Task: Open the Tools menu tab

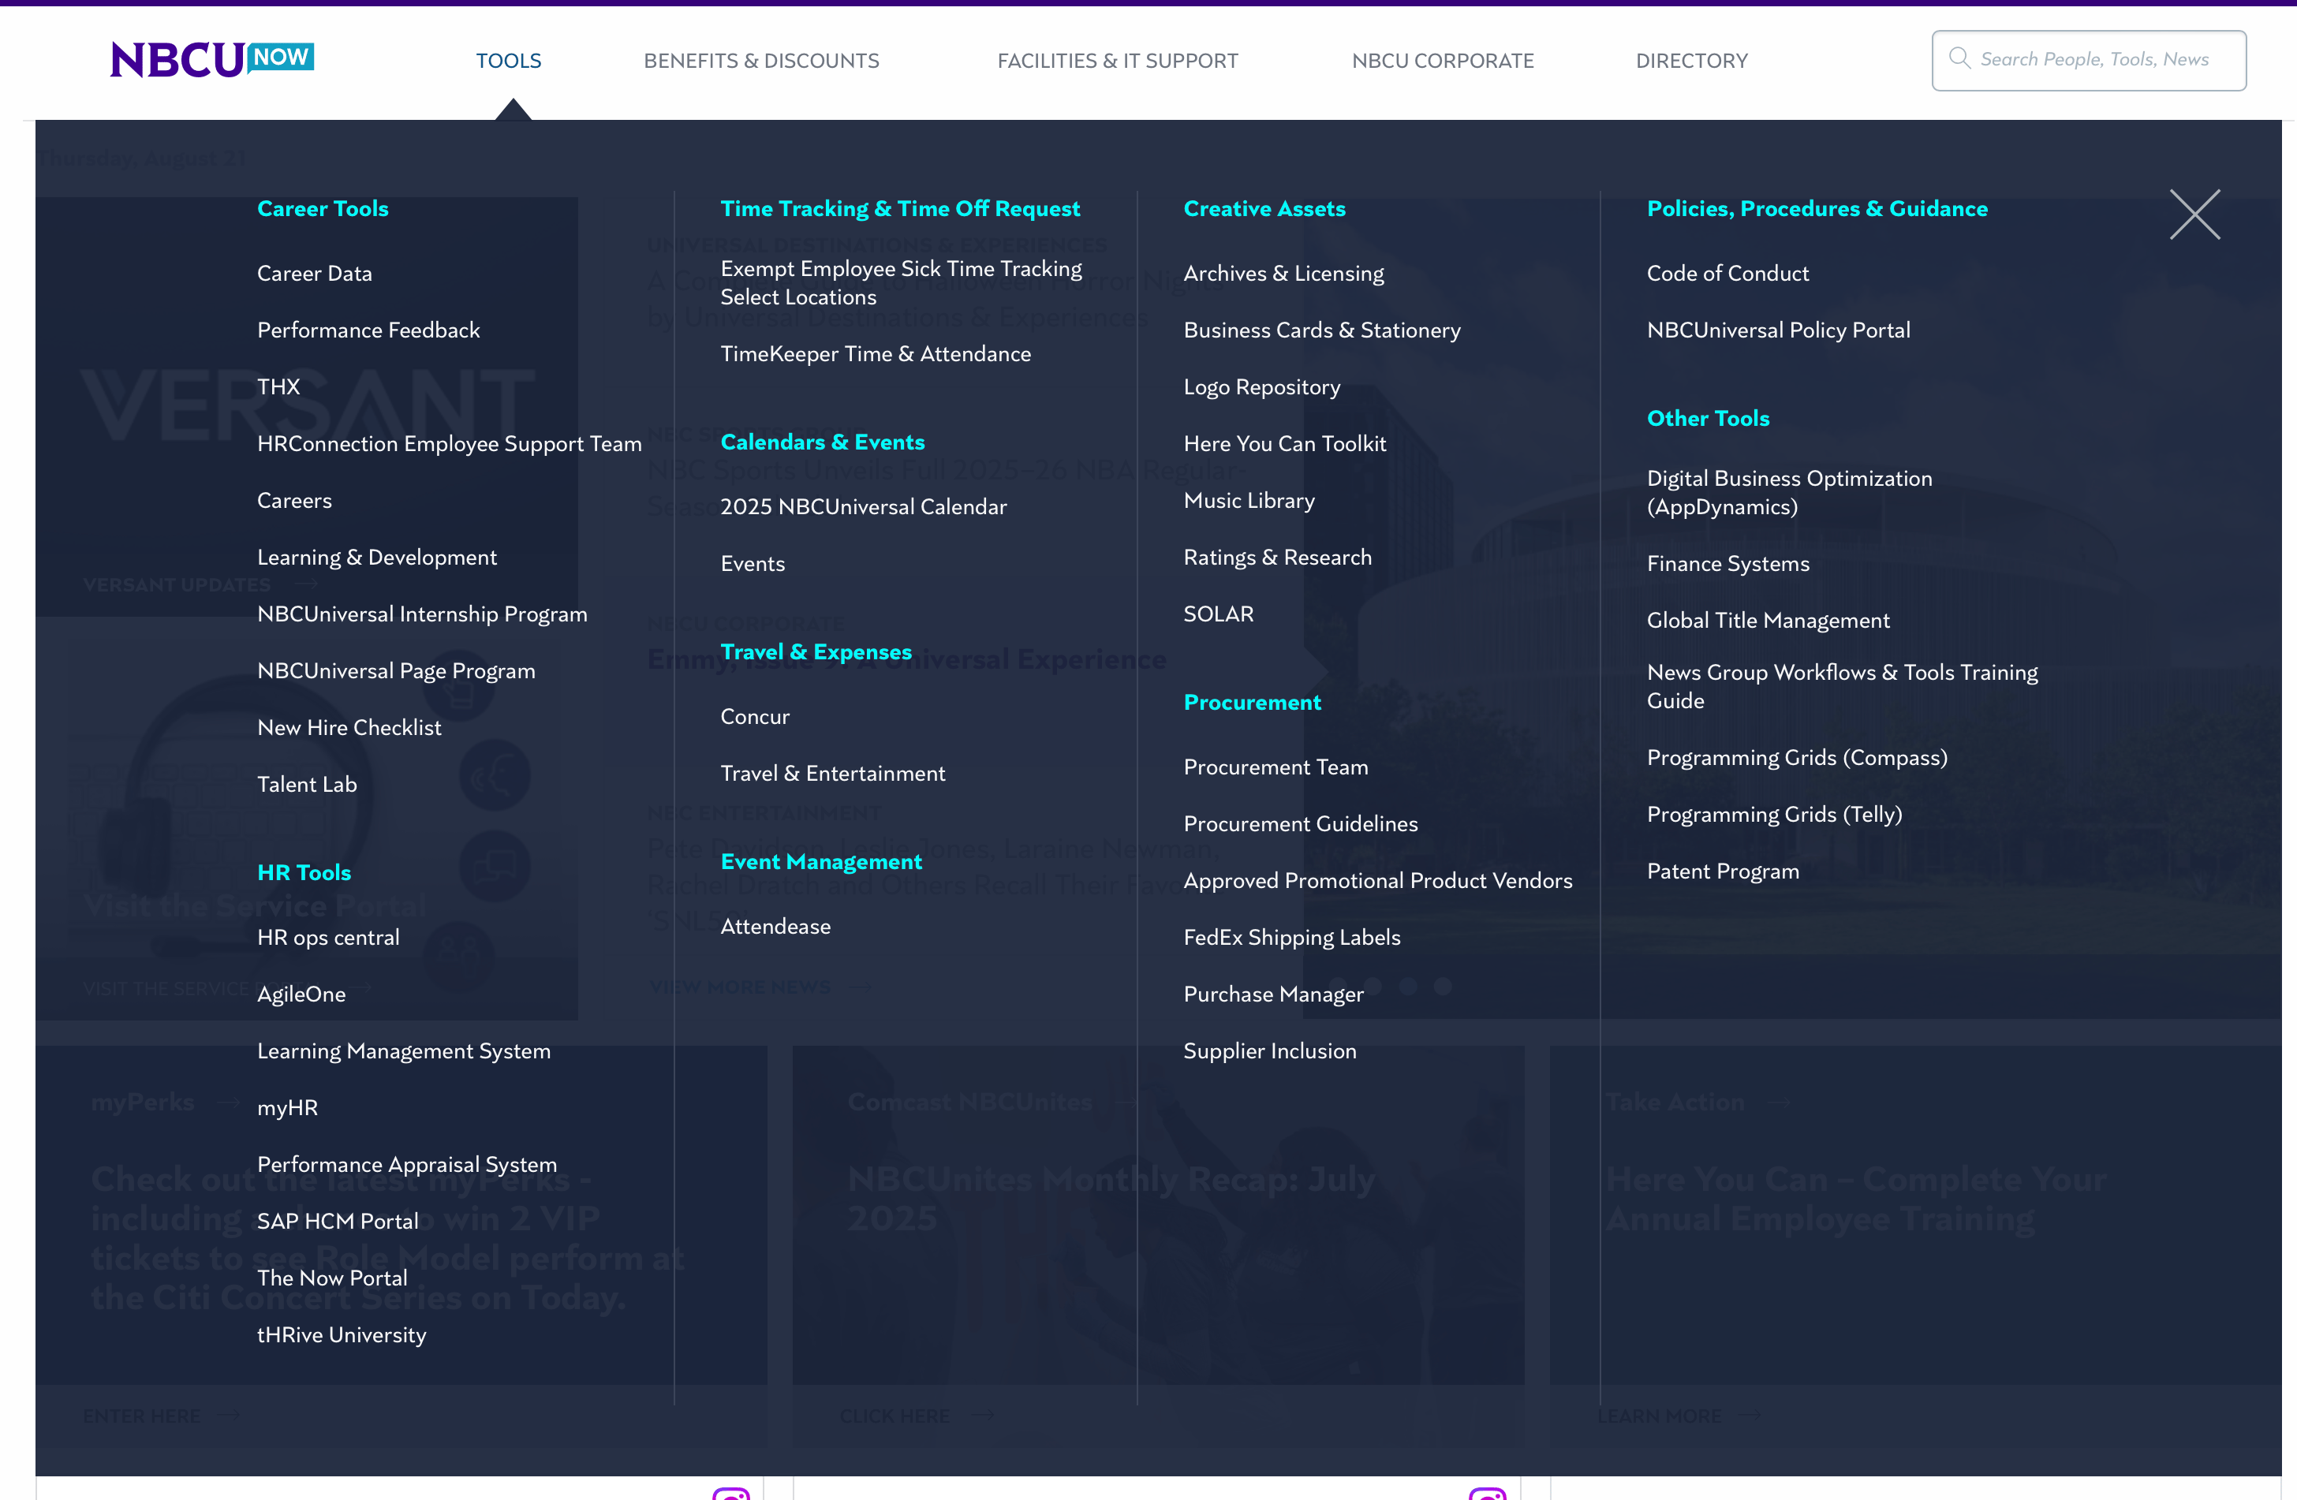Action: tap(509, 61)
